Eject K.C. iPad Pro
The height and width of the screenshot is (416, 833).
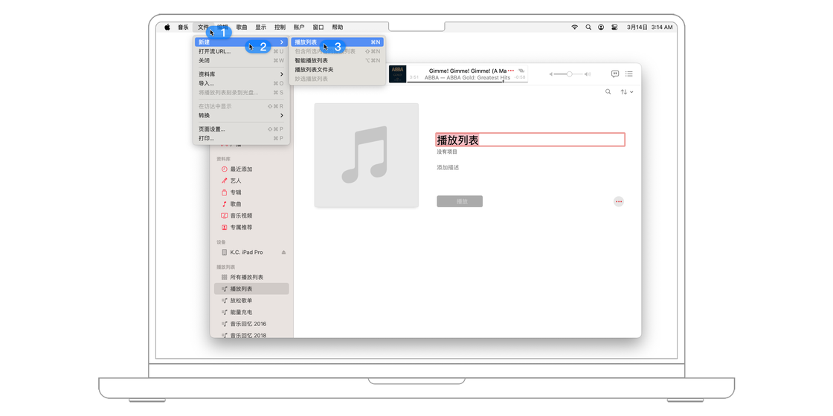click(x=283, y=253)
